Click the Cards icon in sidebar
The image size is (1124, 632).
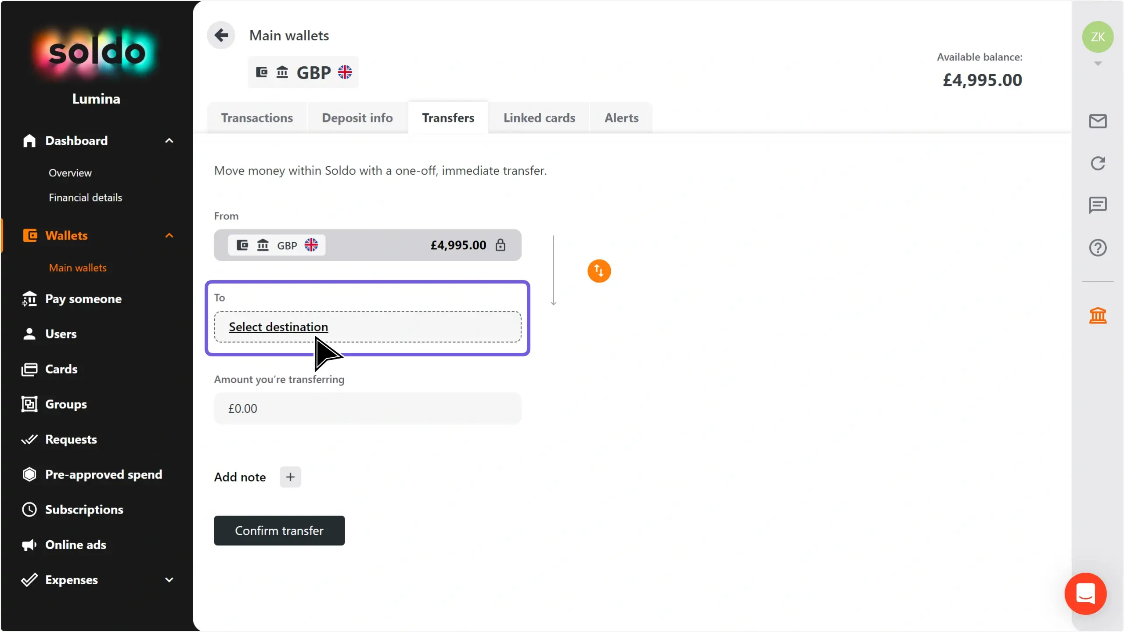(x=29, y=369)
